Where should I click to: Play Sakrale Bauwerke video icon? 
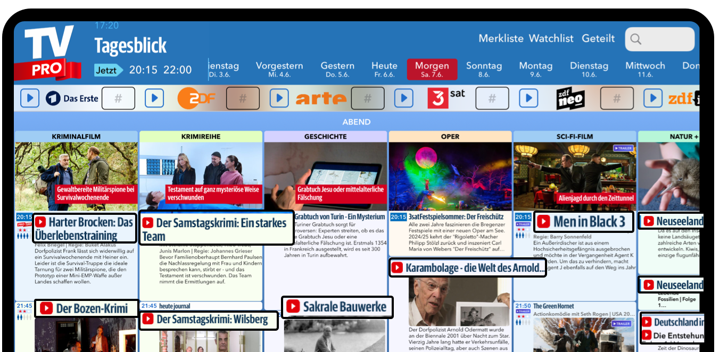pos(293,307)
